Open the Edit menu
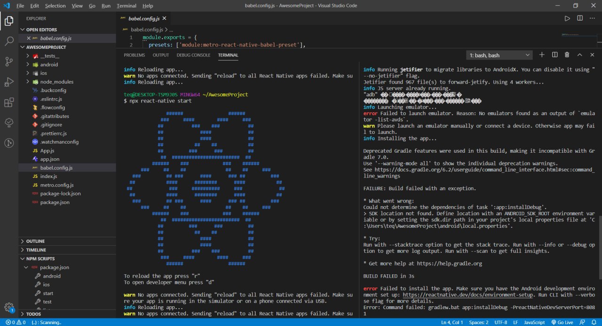The image size is (602, 326). point(35,6)
